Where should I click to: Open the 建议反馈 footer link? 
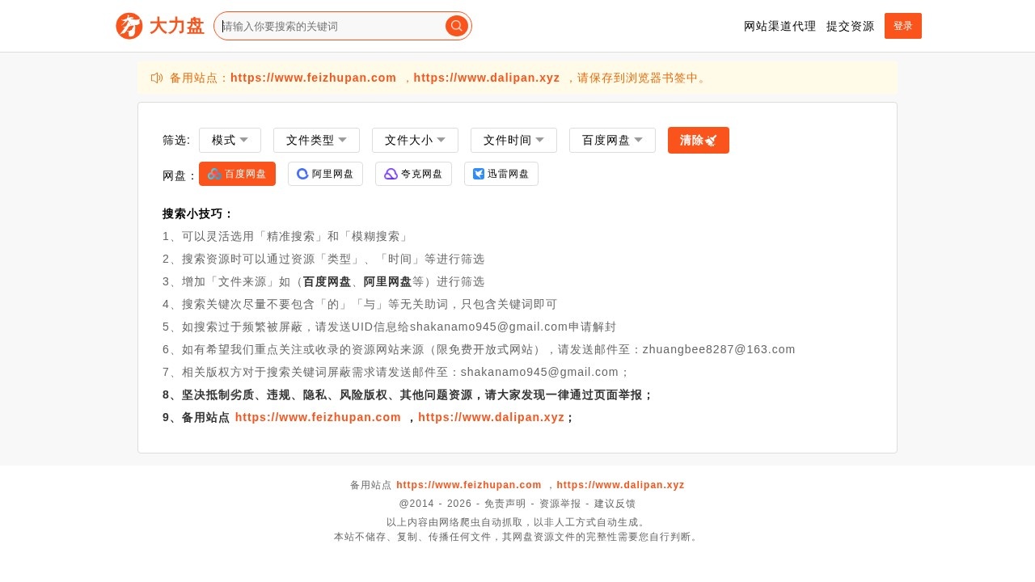[615, 504]
